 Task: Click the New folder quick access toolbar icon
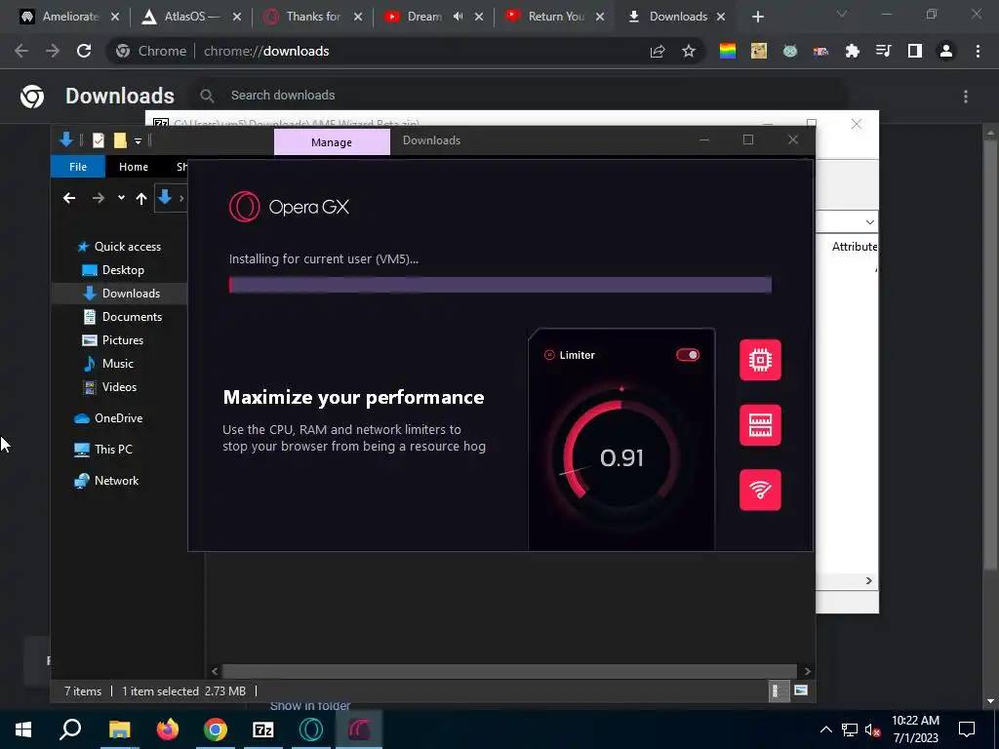120,140
